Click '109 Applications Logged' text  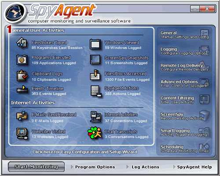click(x=54, y=63)
